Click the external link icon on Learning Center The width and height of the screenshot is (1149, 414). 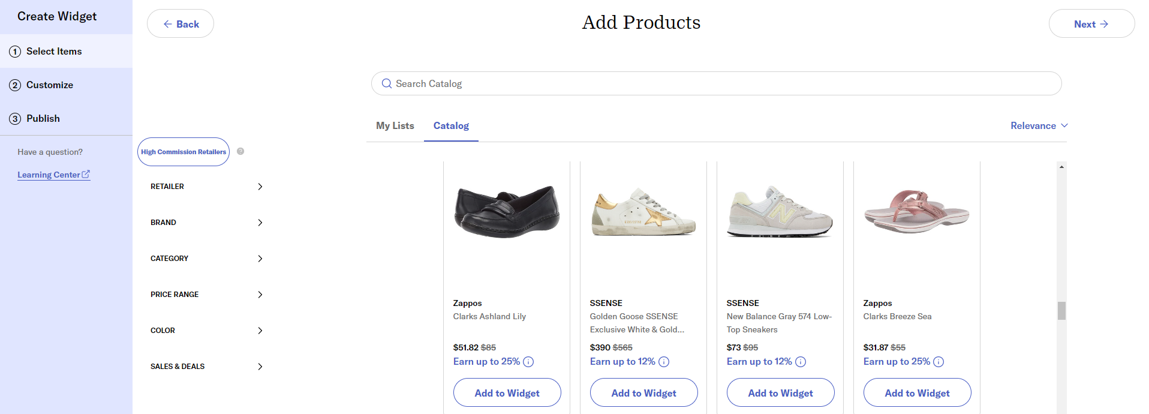pyautogui.click(x=86, y=173)
